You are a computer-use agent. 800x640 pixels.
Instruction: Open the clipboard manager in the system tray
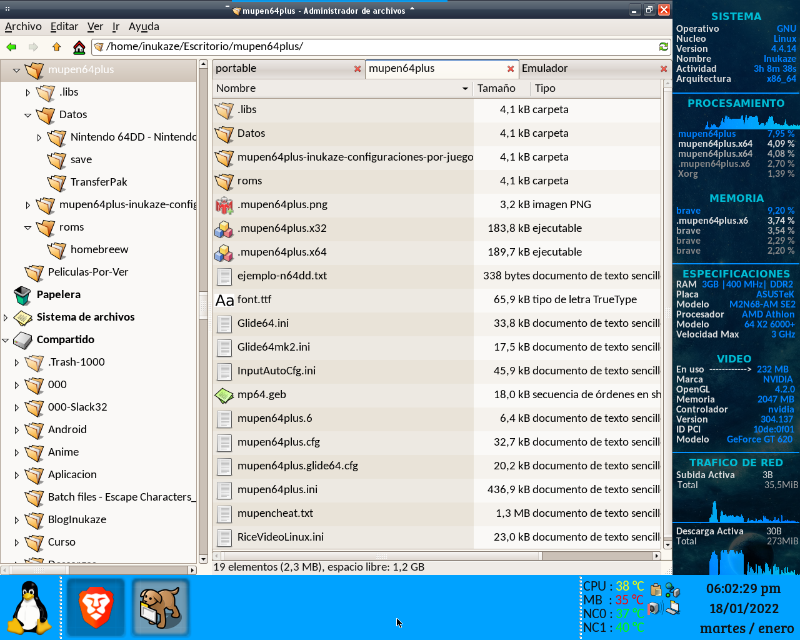pyautogui.click(x=655, y=588)
